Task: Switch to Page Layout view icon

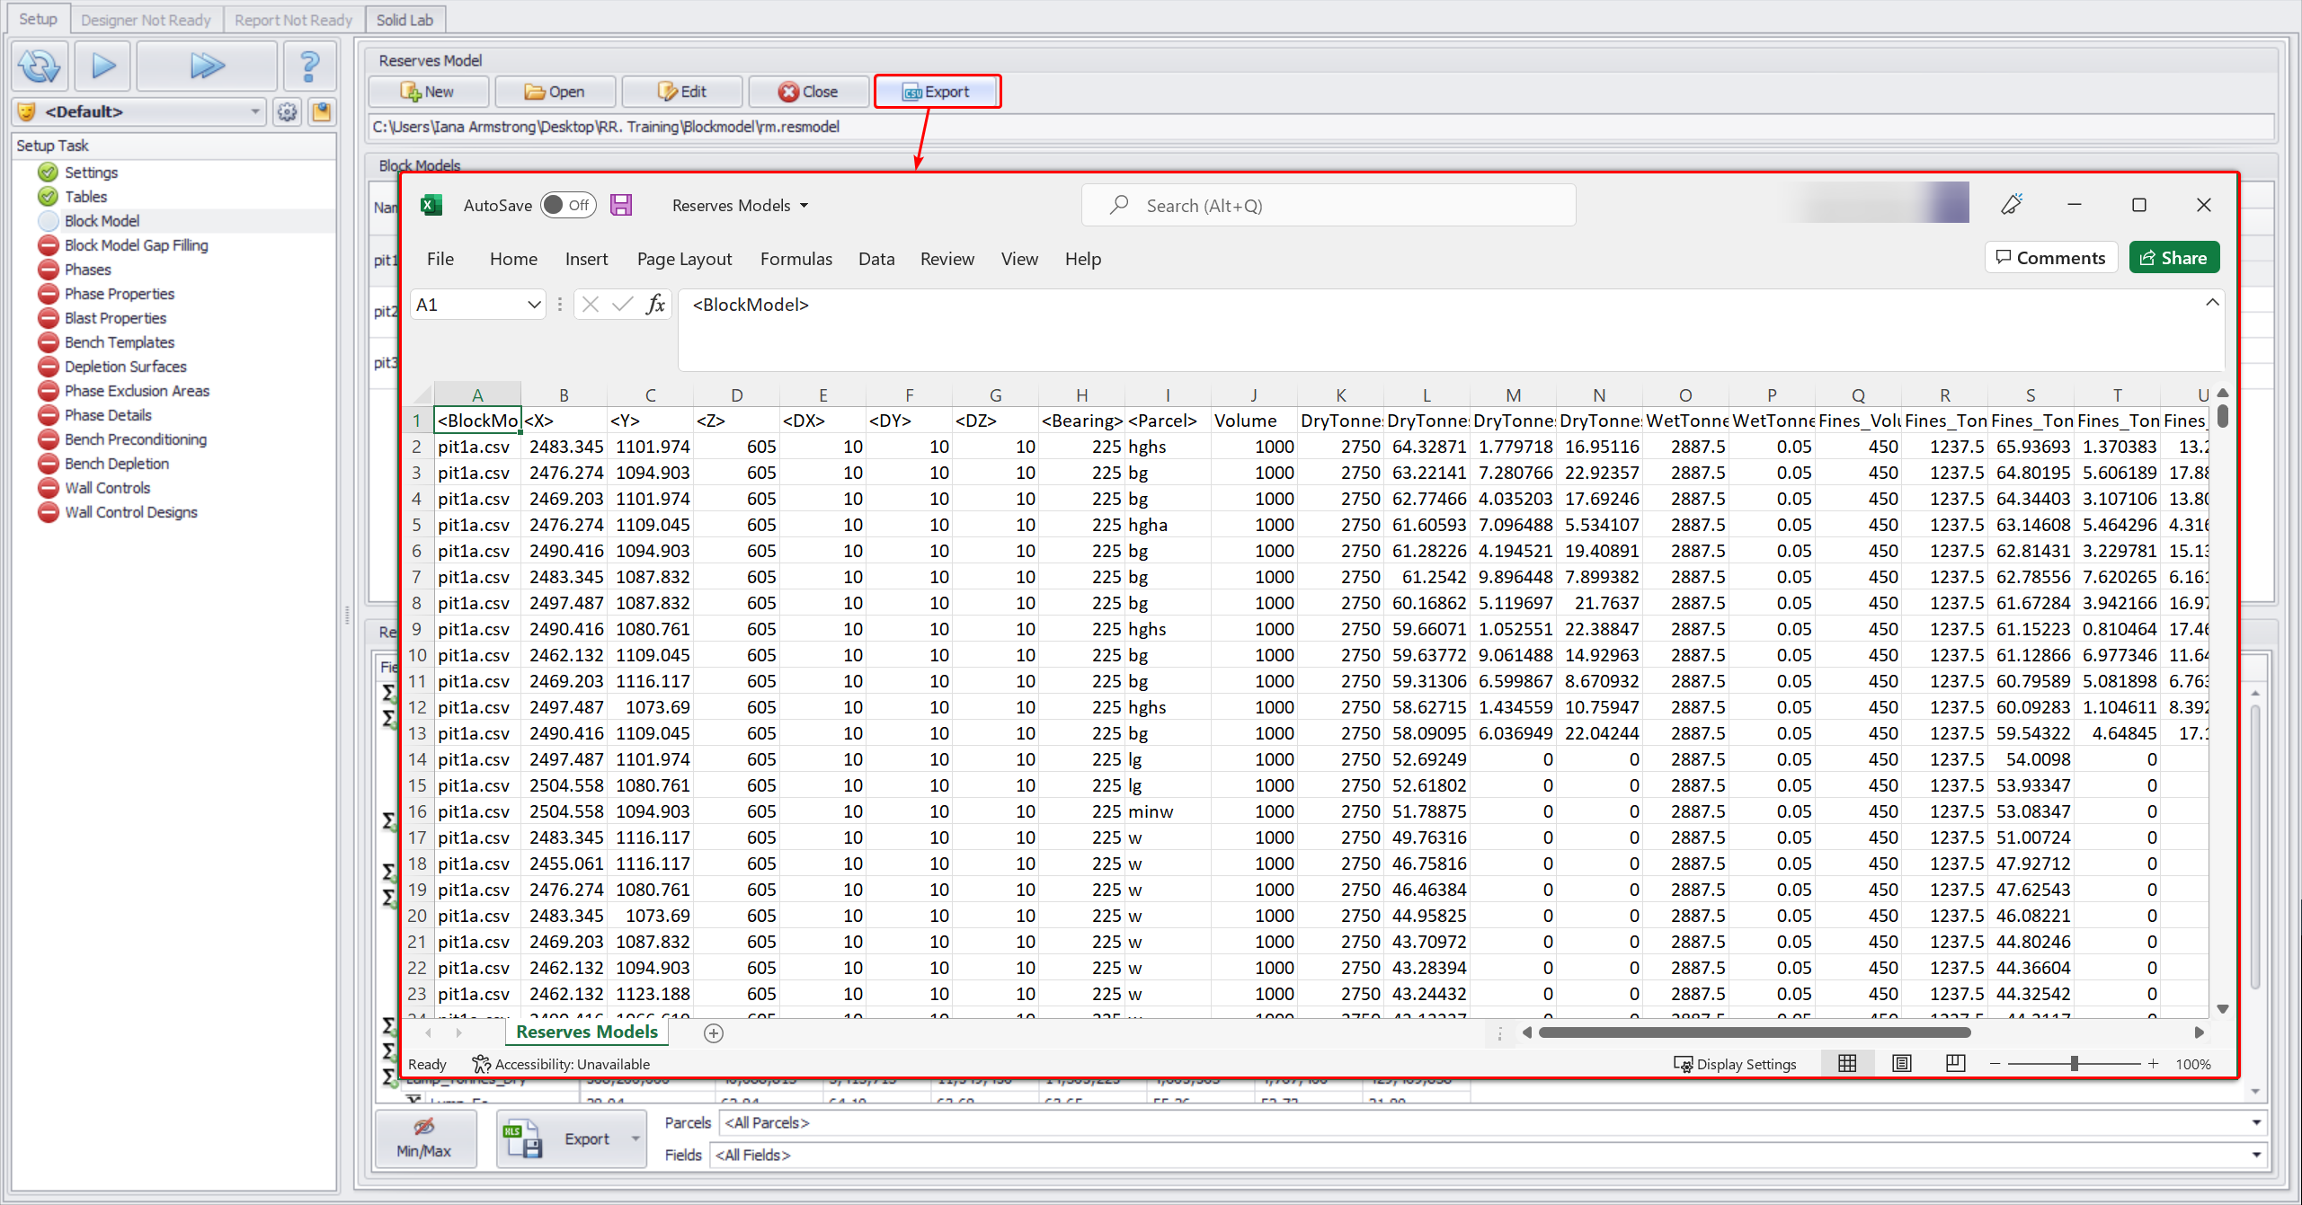Action: tap(1901, 1063)
